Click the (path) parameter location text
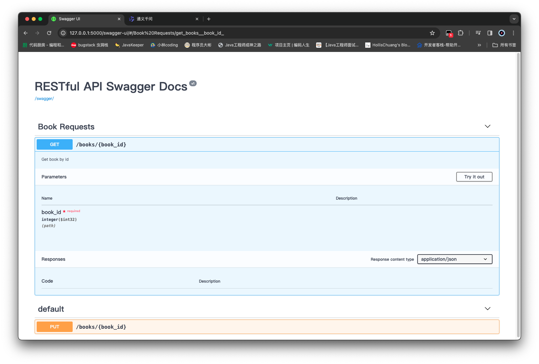The height and width of the screenshot is (364, 539). (x=48, y=226)
